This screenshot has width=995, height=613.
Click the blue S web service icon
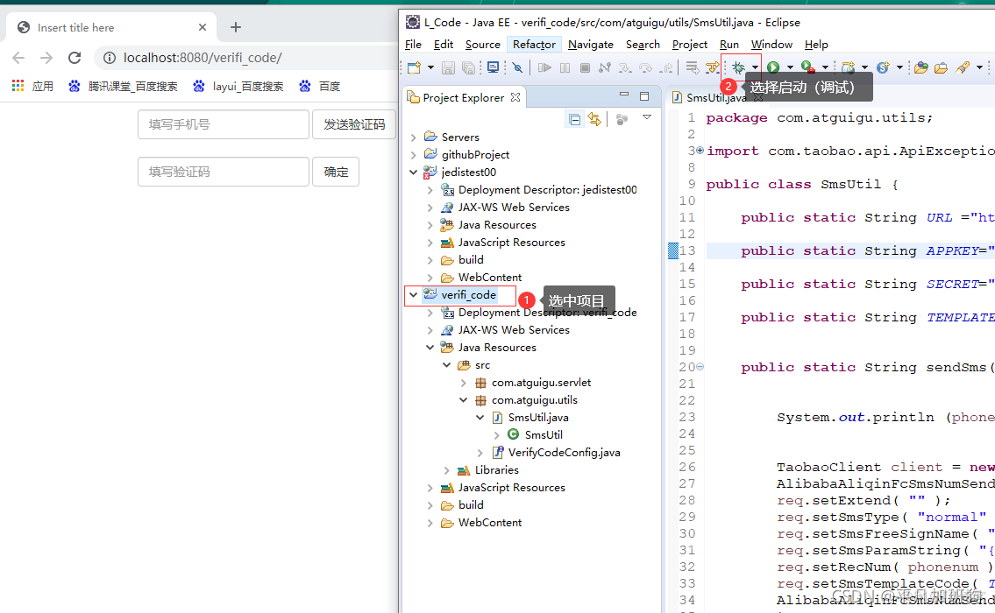(883, 67)
